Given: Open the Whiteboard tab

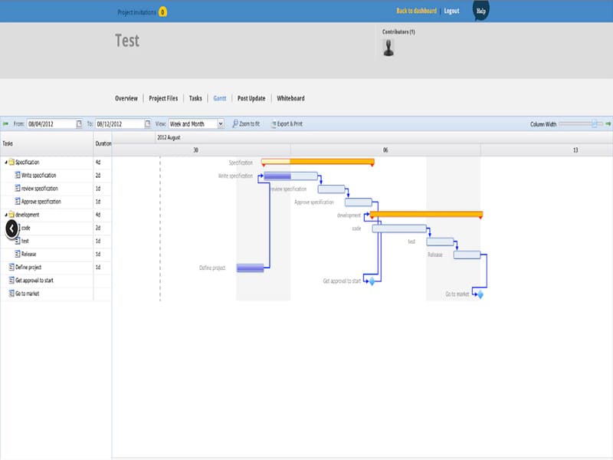Looking at the screenshot, I should click(x=290, y=98).
